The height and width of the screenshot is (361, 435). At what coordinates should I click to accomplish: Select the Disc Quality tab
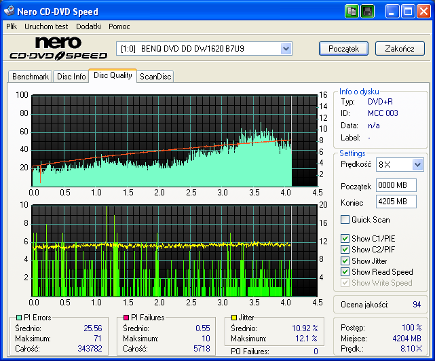(x=113, y=75)
